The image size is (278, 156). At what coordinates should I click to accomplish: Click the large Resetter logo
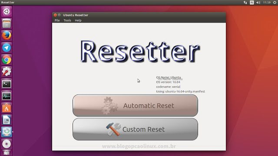tap(140, 52)
